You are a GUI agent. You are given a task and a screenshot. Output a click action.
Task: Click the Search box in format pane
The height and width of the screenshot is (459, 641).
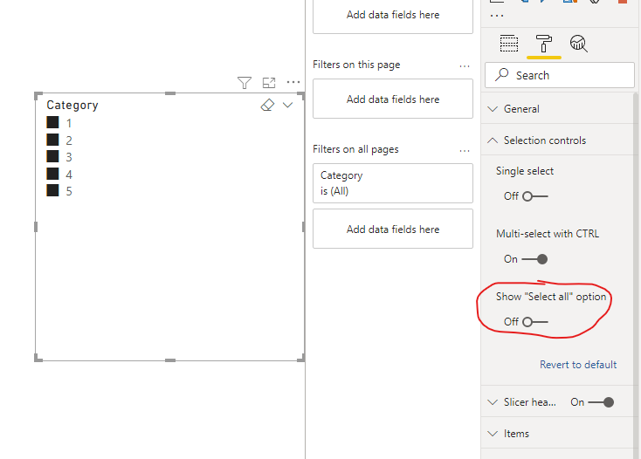559,75
